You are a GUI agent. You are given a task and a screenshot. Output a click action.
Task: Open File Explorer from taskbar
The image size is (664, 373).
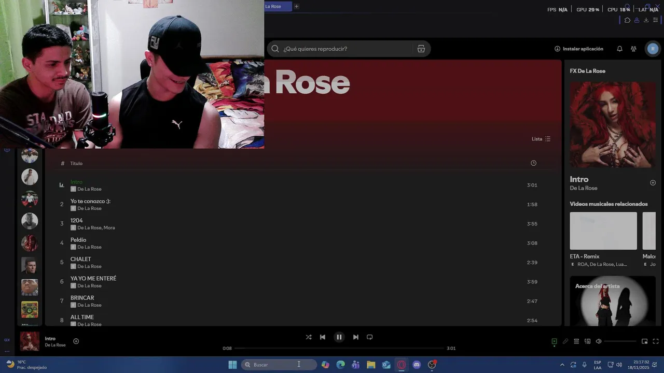tap(371, 365)
